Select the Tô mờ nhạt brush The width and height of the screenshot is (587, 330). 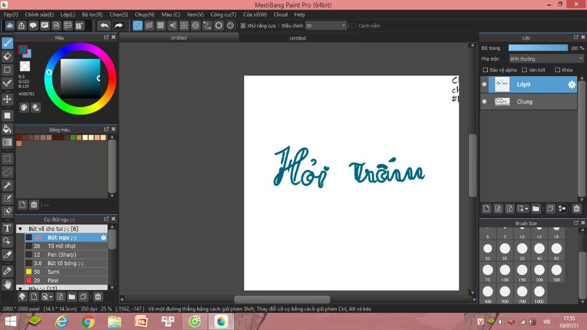pyautogui.click(x=66, y=246)
